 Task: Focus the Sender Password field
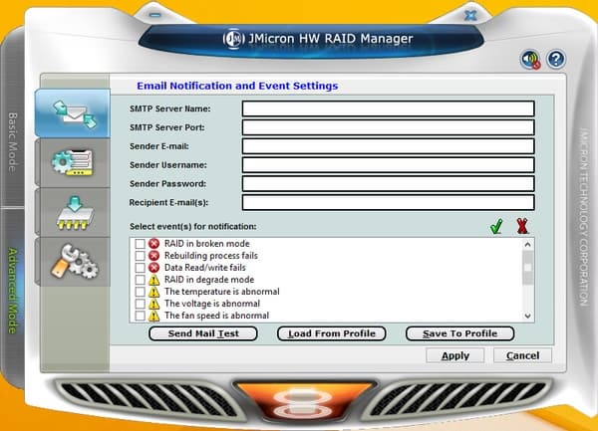point(389,183)
